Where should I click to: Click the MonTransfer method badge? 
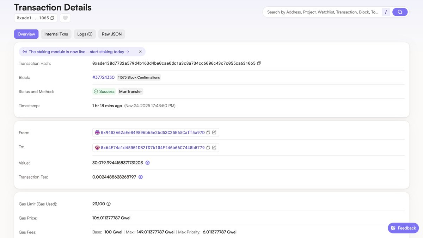[x=130, y=91]
